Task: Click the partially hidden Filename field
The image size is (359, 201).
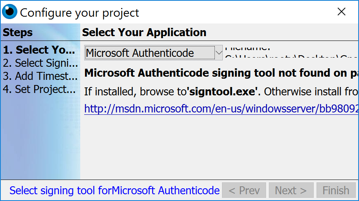Action: [291, 52]
